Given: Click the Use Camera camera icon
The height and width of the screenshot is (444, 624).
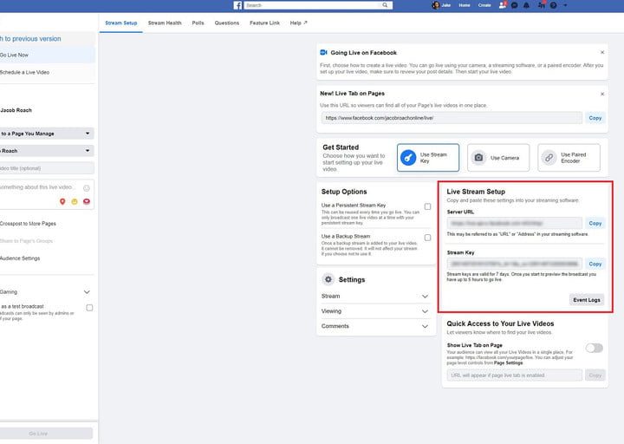Looking at the screenshot, I should click(x=478, y=158).
